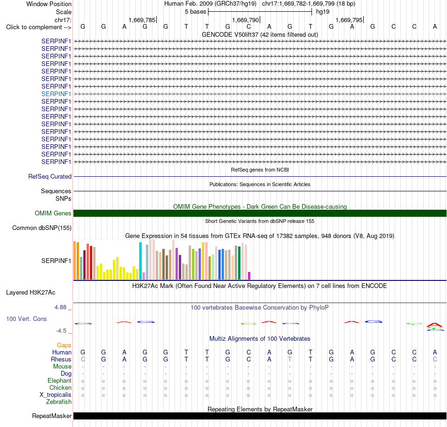Click the chr17: ruler label
The width and height of the screenshot is (447, 427).
(x=63, y=20)
